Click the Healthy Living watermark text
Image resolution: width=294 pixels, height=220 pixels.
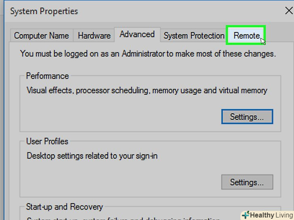[271, 215]
